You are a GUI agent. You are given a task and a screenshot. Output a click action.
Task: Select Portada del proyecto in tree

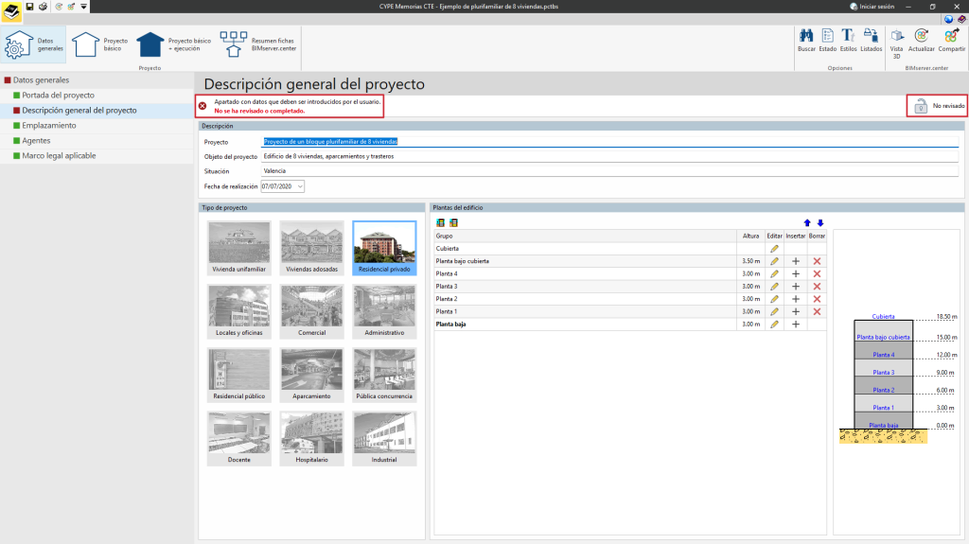coord(58,96)
